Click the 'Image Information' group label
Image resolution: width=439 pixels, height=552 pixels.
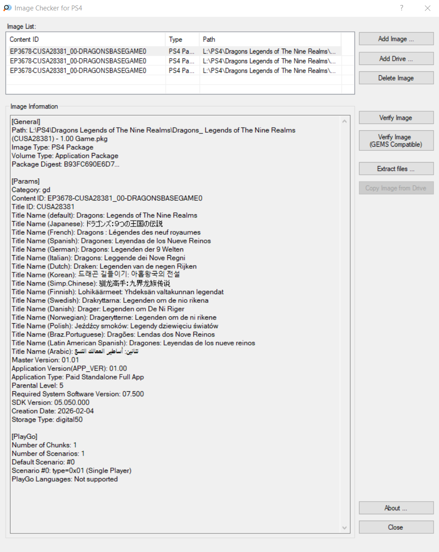coord(34,107)
